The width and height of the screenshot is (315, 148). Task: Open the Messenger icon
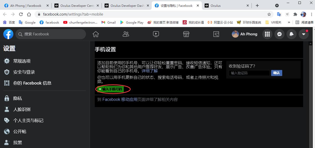pyautogui.click(x=279, y=34)
